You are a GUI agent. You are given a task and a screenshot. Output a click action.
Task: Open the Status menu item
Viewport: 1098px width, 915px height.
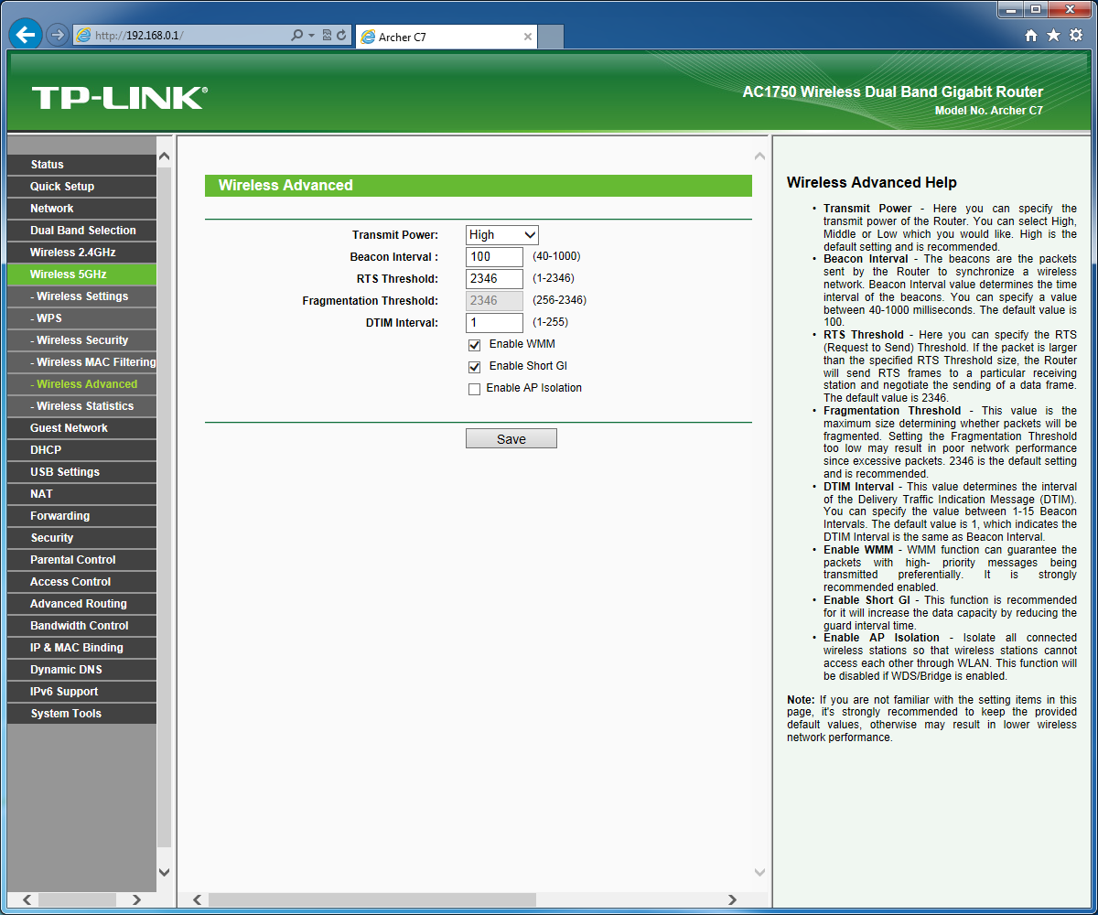point(81,165)
